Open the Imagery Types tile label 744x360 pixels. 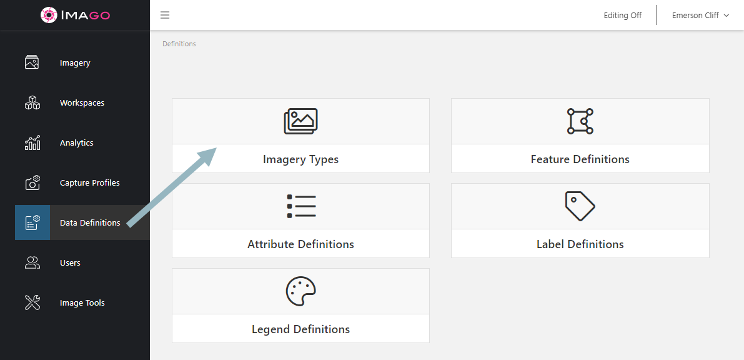pyautogui.click(x=301, y=159)
